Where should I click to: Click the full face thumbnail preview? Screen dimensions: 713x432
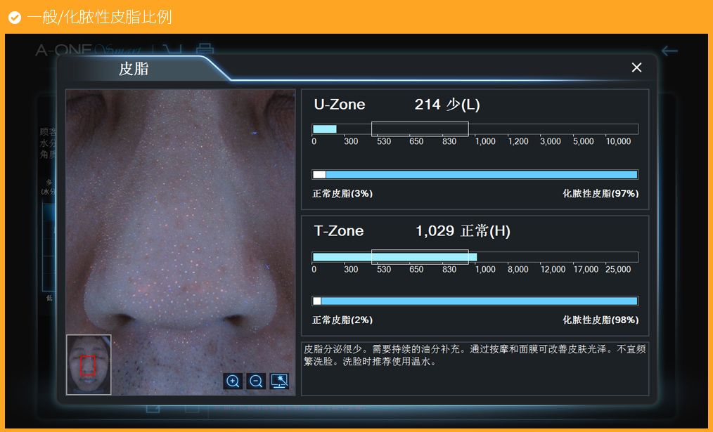(89, 365)
